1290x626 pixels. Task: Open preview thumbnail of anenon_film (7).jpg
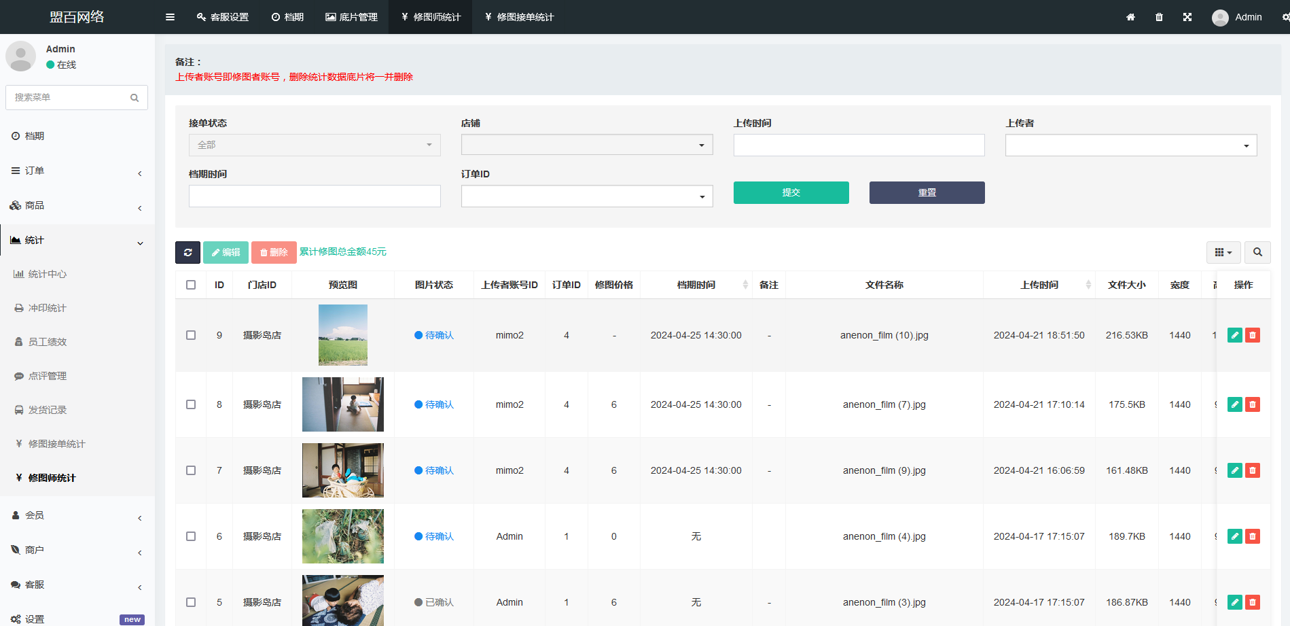click(342, 404)
